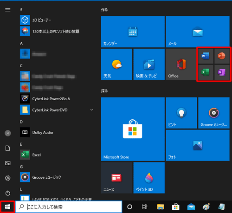Launch File Explorer from the taskbar
232x213 pixels.
click(161, 207)
